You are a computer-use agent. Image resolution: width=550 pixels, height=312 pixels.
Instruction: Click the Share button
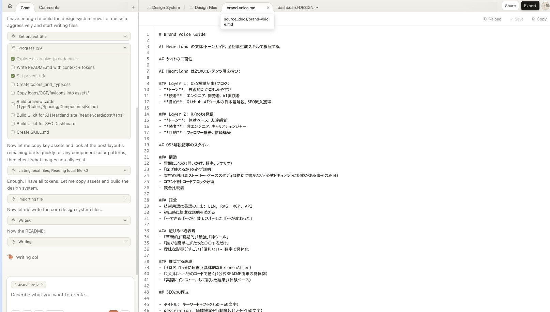(510, 6)
